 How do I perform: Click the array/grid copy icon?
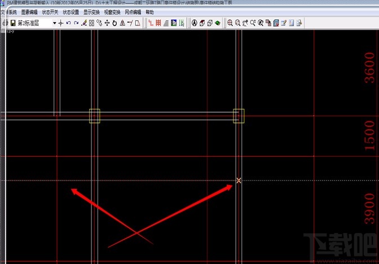click(91, 23)
